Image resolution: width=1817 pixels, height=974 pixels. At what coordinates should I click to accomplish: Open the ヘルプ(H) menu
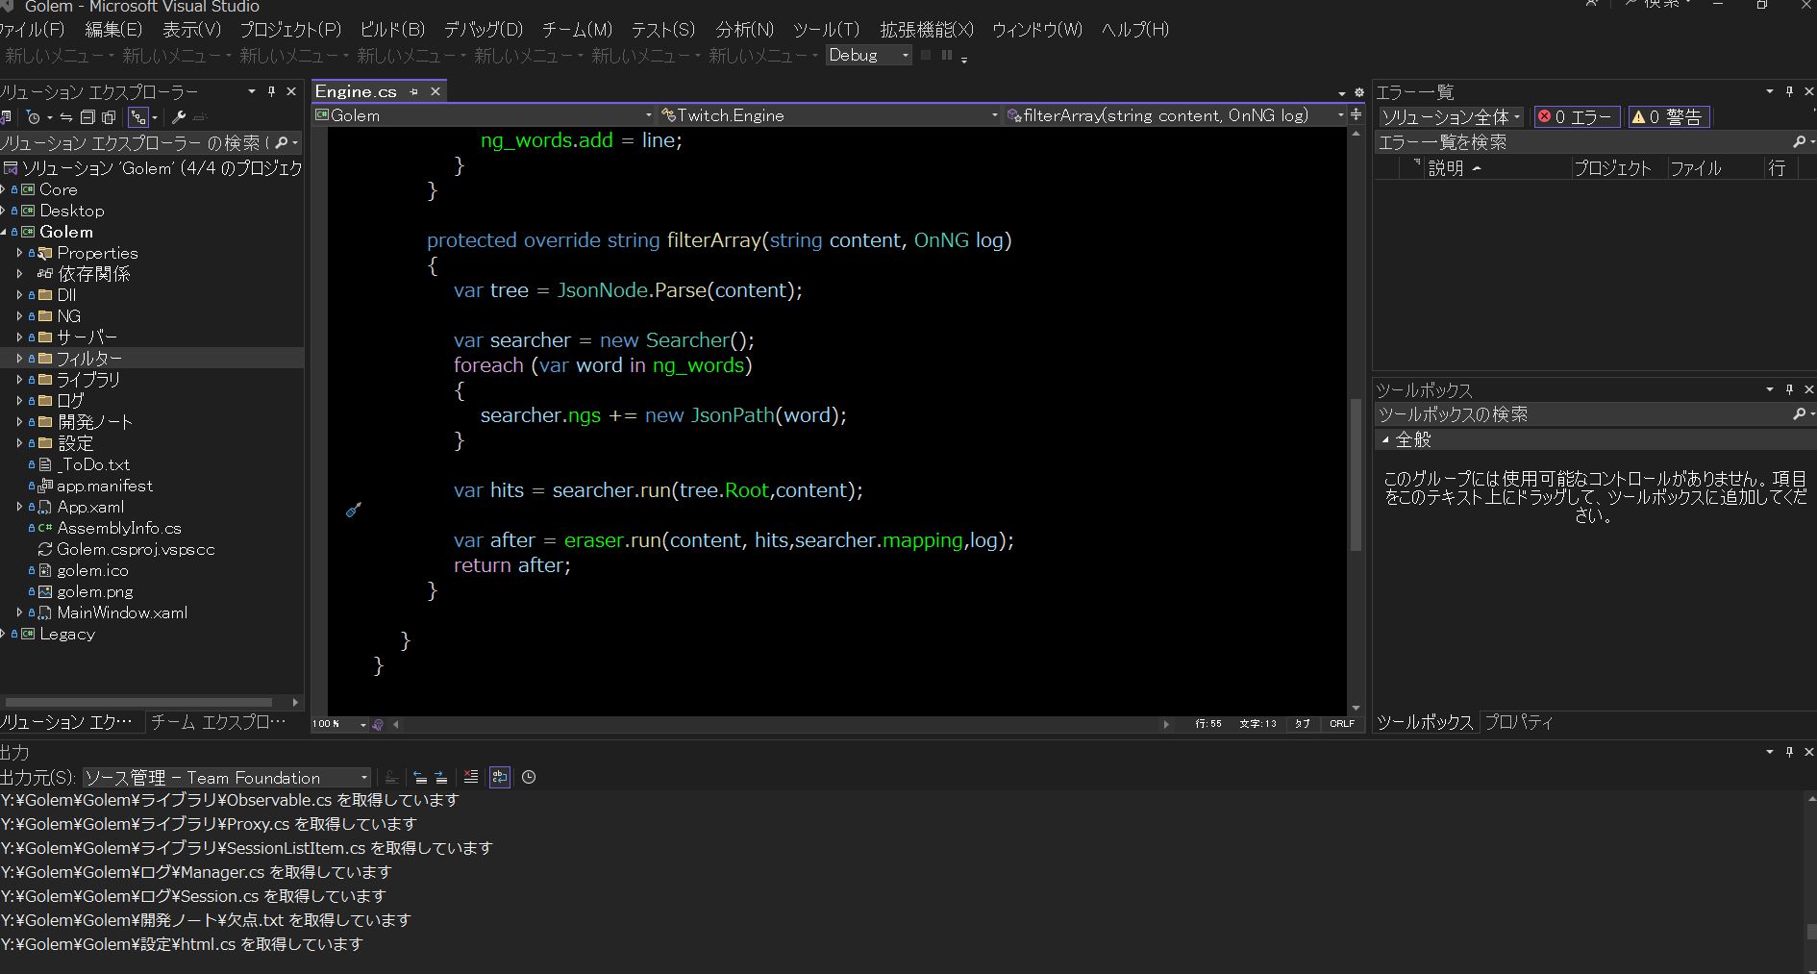pos(1135,30)
